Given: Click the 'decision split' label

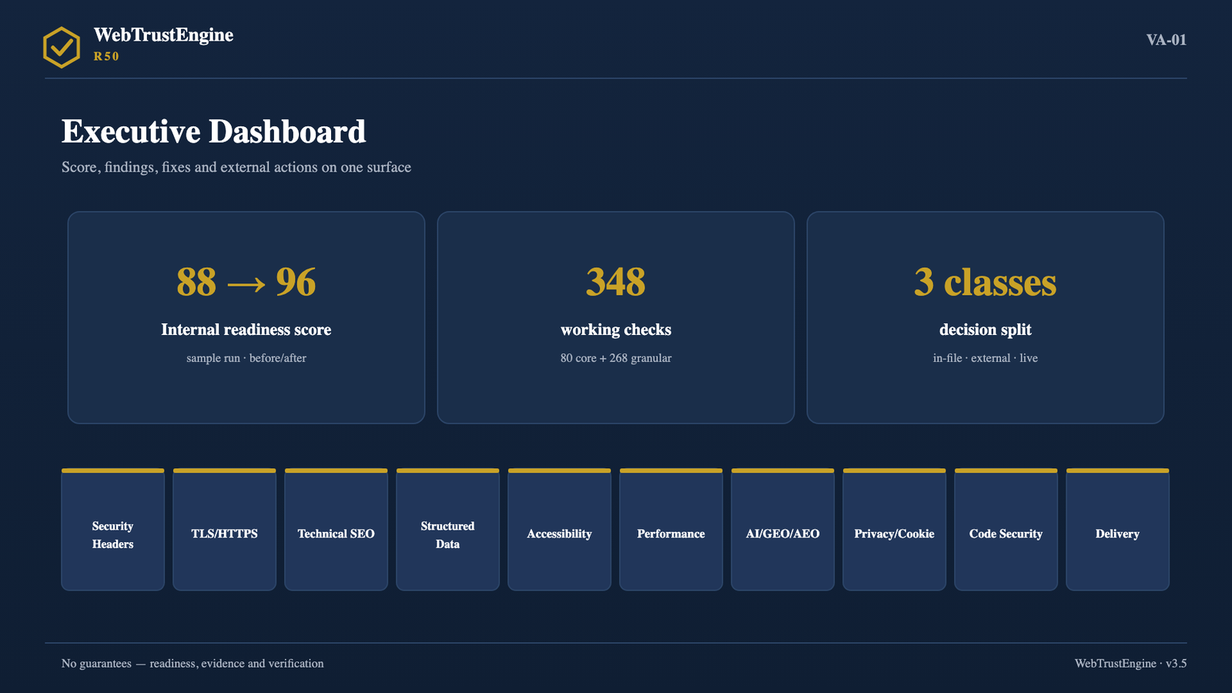Looking at the screenshot, I should [x=986, y=330].
